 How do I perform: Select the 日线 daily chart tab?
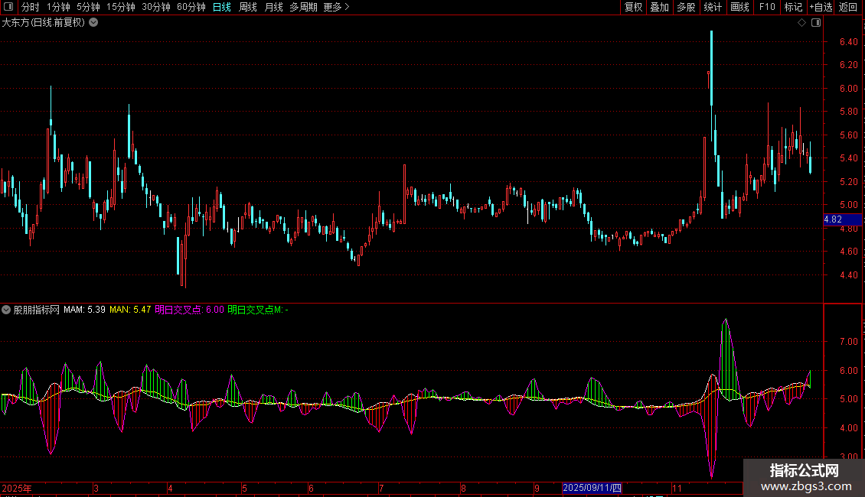click(222, 7)
